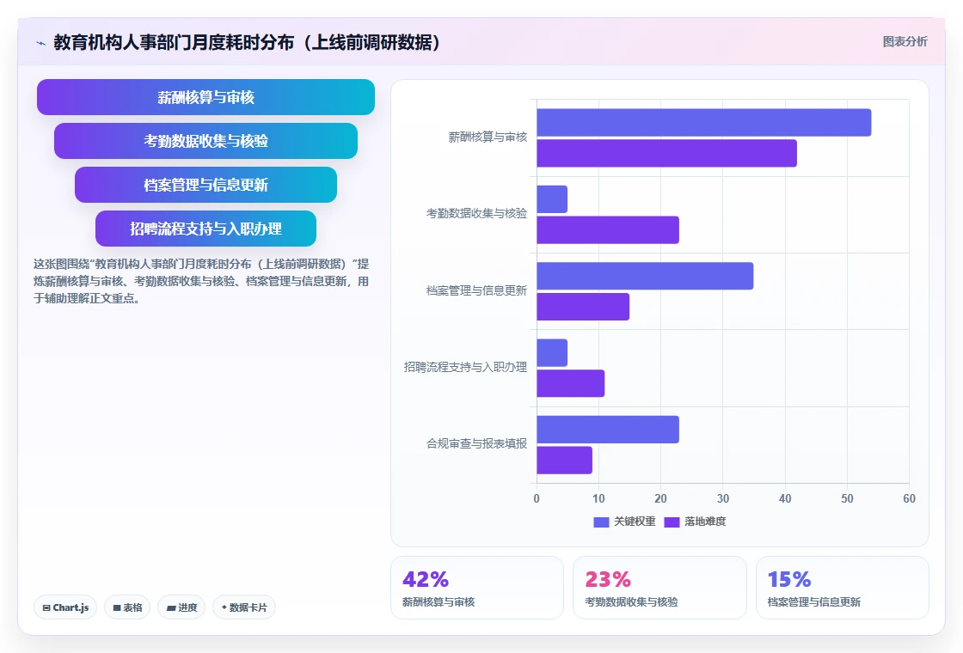
Task: Click the Chart.js tag chip
Action: [65, 607]
